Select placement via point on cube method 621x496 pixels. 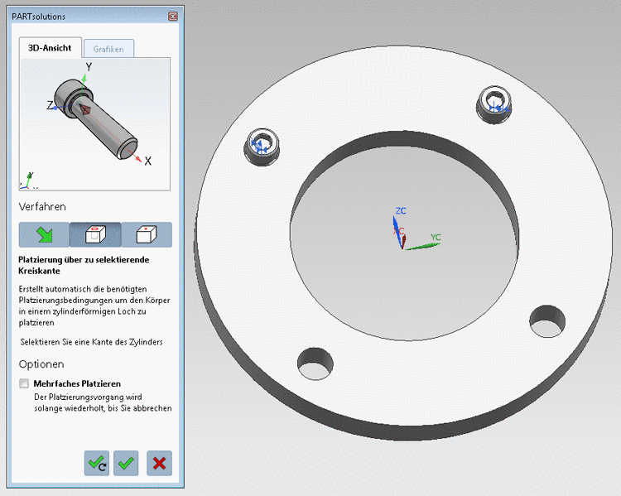click(x=147, y=234)
